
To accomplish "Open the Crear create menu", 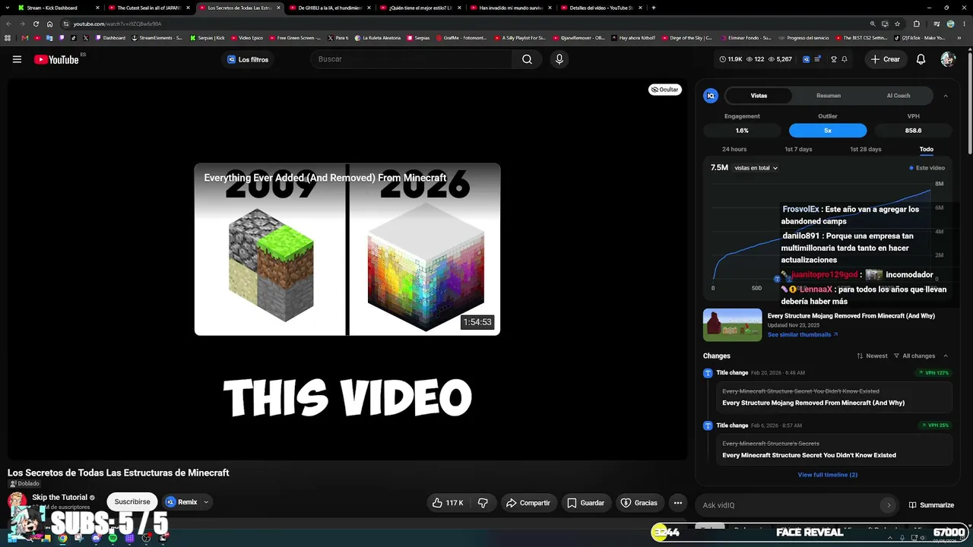I will [x=886, y=59].
